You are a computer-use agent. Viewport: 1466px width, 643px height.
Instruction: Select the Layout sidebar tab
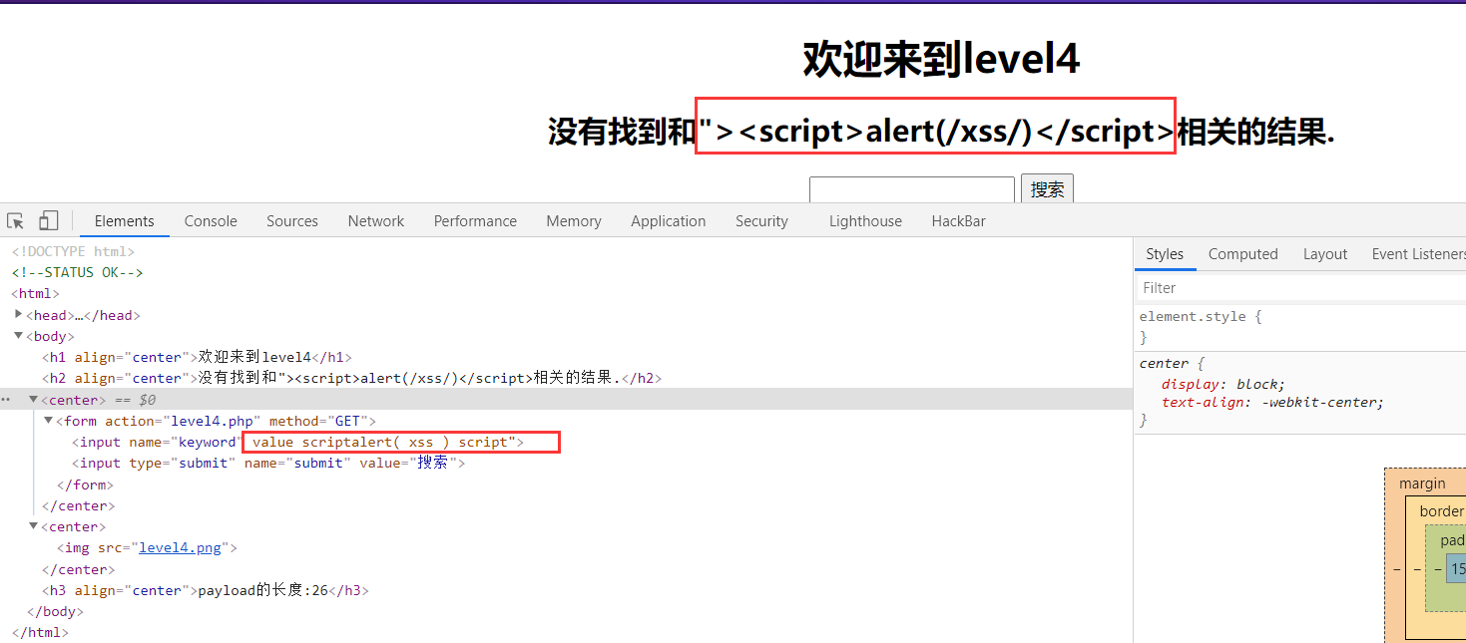[1325, 254]
